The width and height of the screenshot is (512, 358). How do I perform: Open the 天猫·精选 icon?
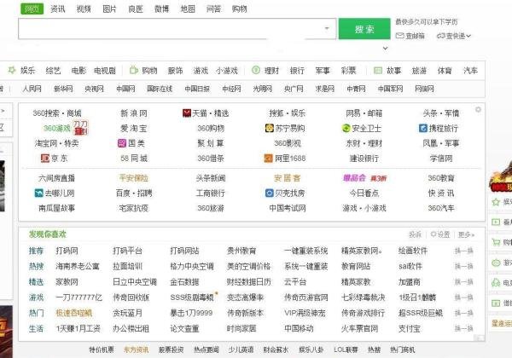(x=187, y=113)
